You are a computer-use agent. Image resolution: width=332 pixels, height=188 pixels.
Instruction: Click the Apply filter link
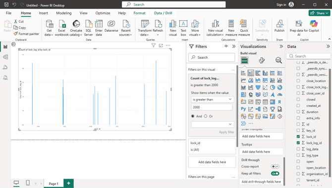point(226,132)
